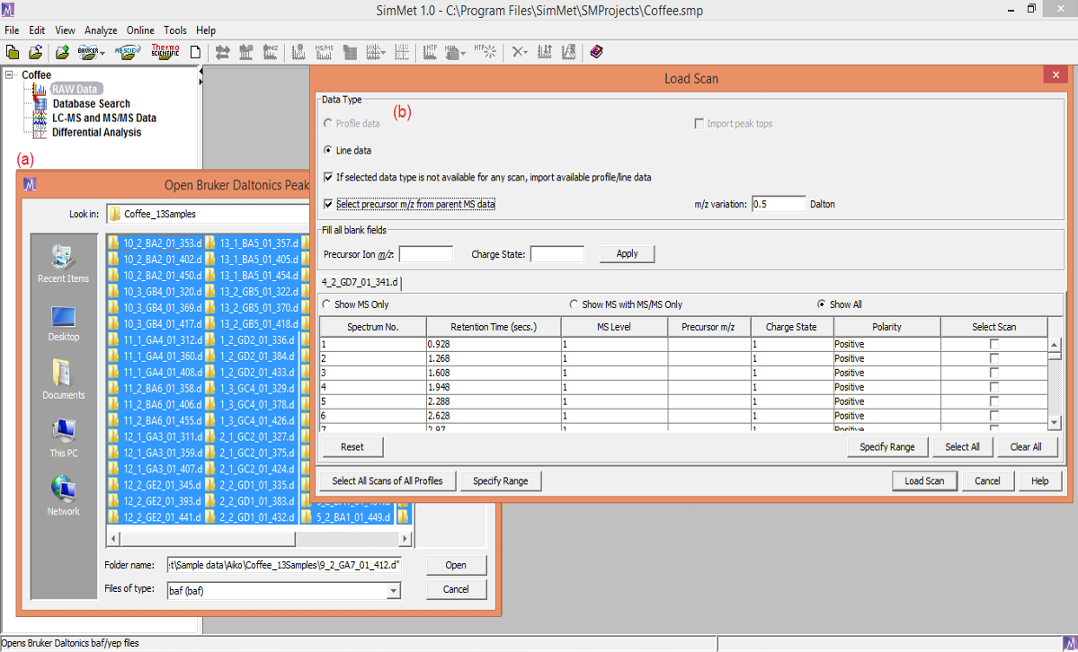Screen dimensions: 1078x652
Task: Click the Recent Items shortcut icon
Action: 63,264
